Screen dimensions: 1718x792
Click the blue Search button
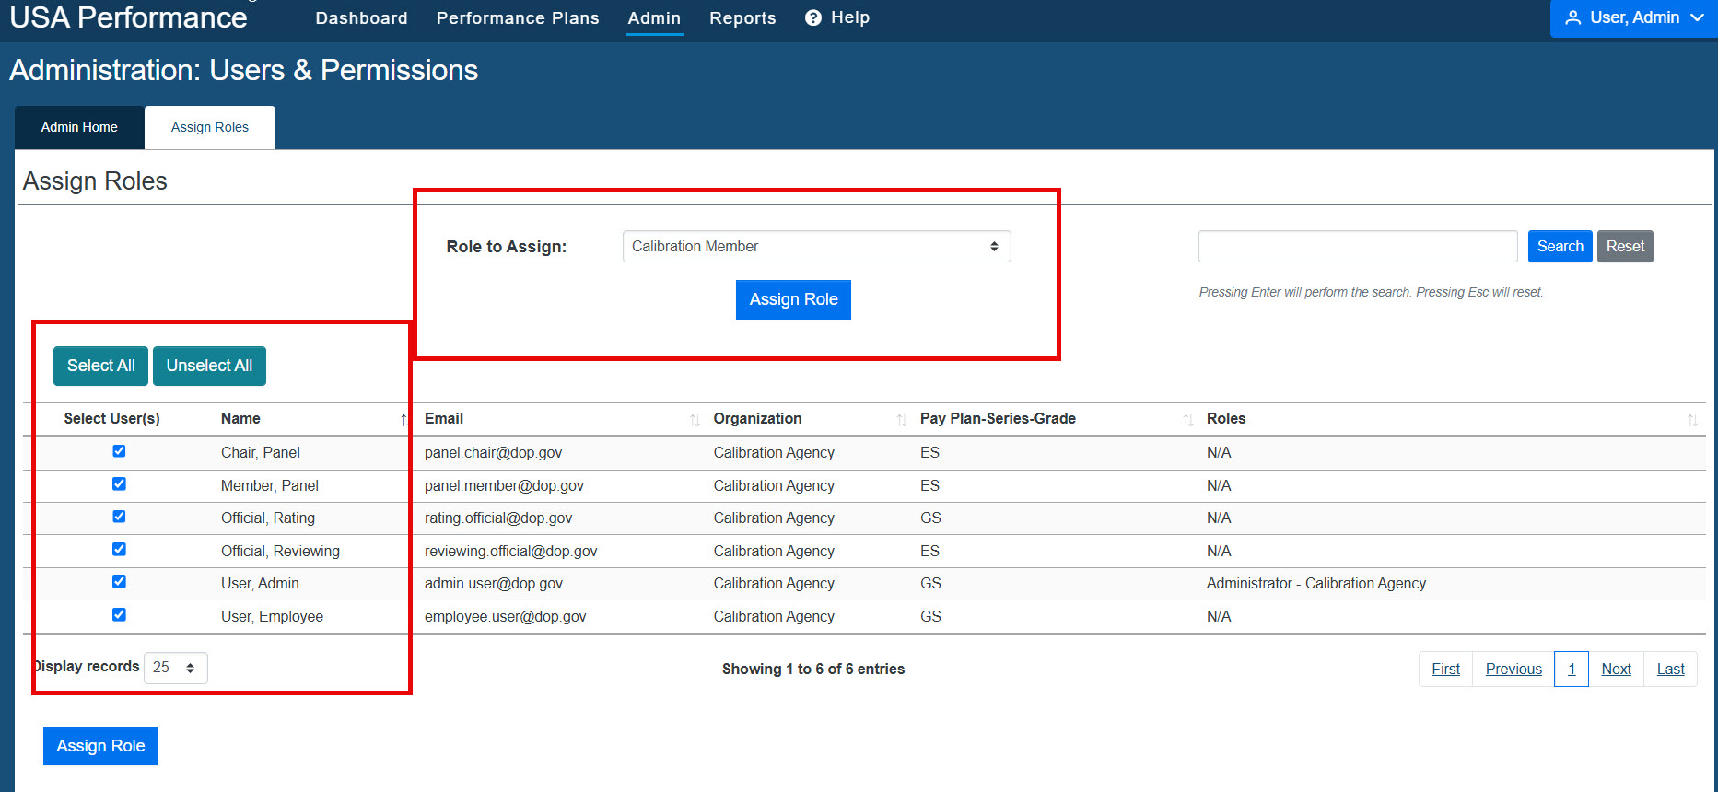pos(1560,247)
